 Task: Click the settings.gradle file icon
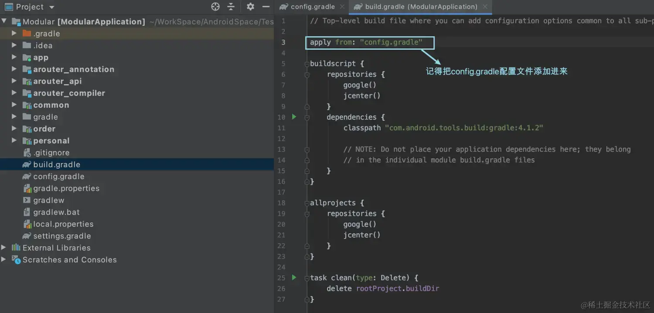pyautogui.click(x=27, y=236)
